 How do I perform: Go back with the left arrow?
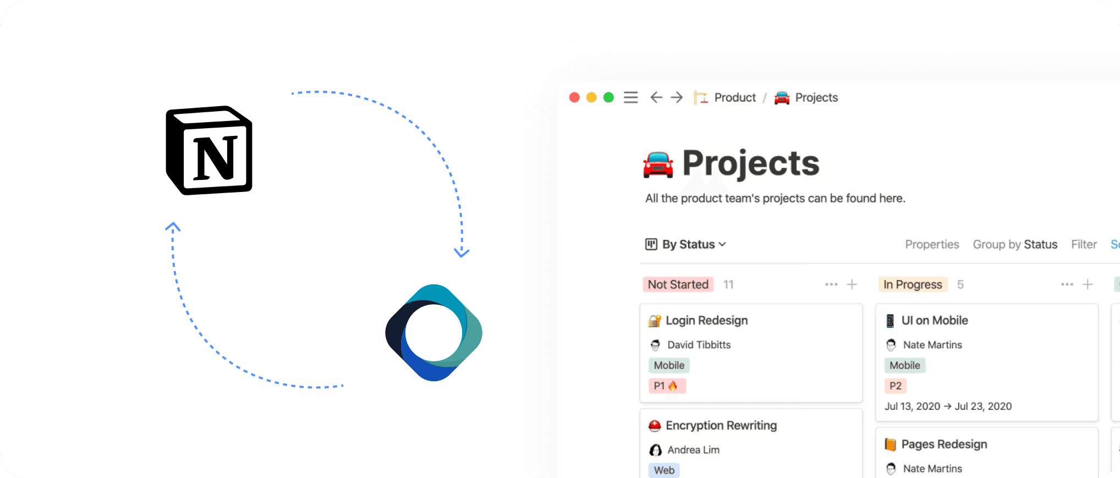656,97
